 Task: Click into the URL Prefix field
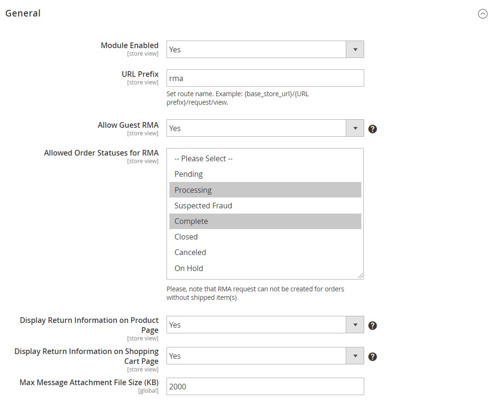coord(265,78)
